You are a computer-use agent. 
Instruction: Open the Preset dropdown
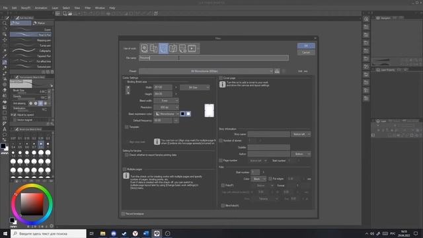[x=206, y=71]
